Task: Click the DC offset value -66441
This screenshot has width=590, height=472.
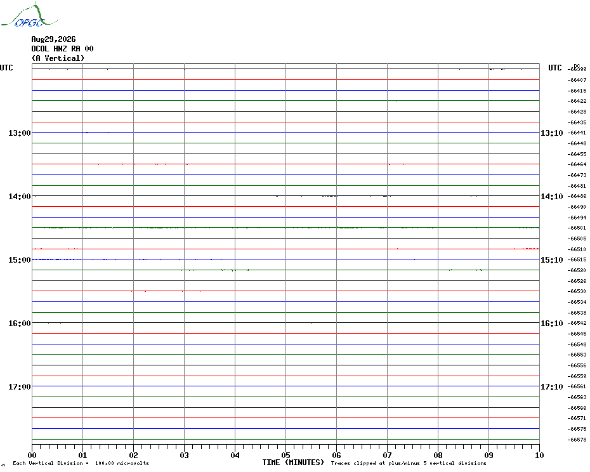Action: click(577, 133)
